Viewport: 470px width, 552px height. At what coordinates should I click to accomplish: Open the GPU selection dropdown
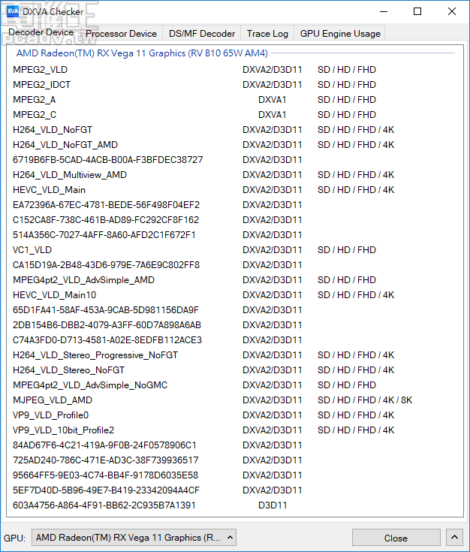pos(134,538)
